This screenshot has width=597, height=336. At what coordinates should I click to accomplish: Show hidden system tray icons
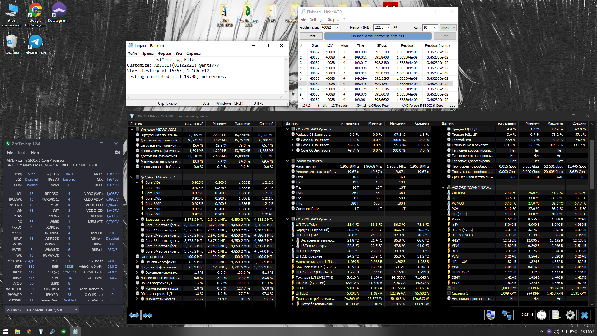(541, 332)
